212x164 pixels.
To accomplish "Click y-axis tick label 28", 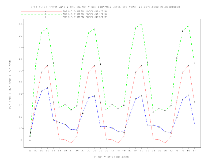I will pyautogui.click(x=21, y=24).
